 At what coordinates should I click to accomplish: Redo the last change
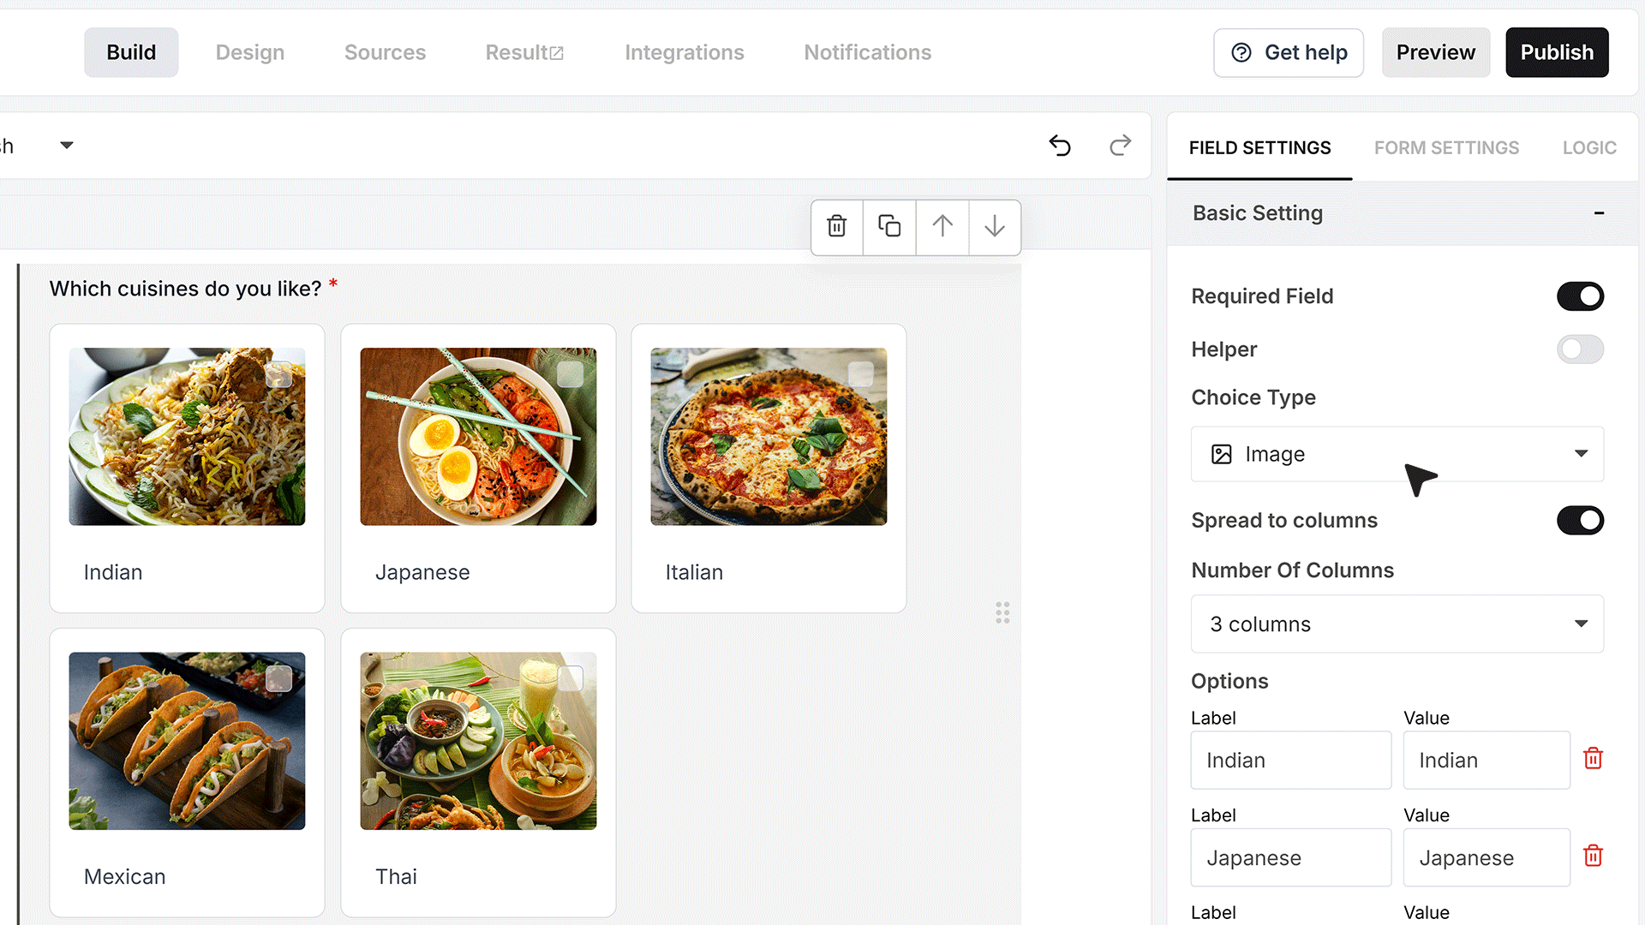point(1120,146)
